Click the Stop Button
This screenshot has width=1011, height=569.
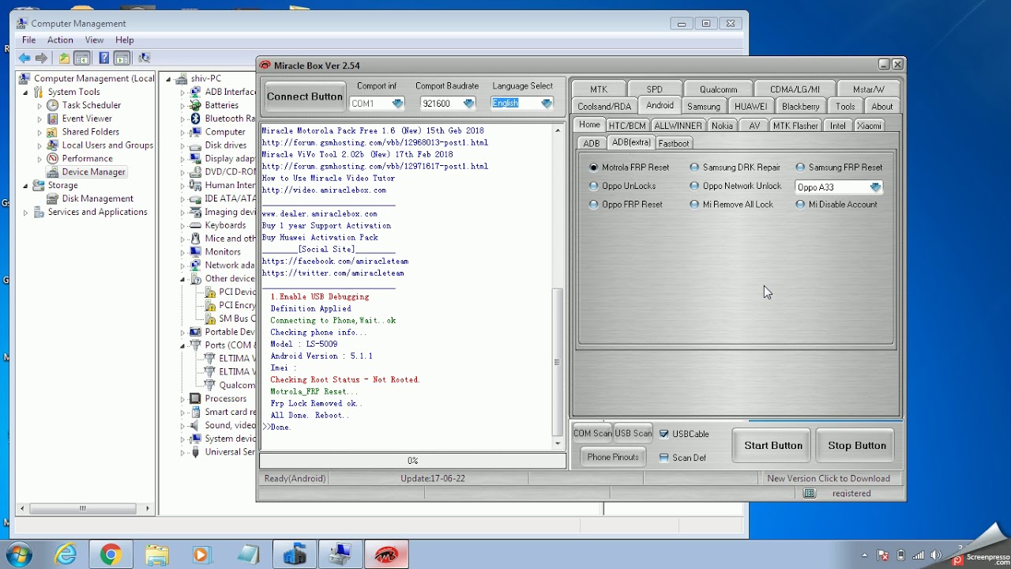coord(857,446)
